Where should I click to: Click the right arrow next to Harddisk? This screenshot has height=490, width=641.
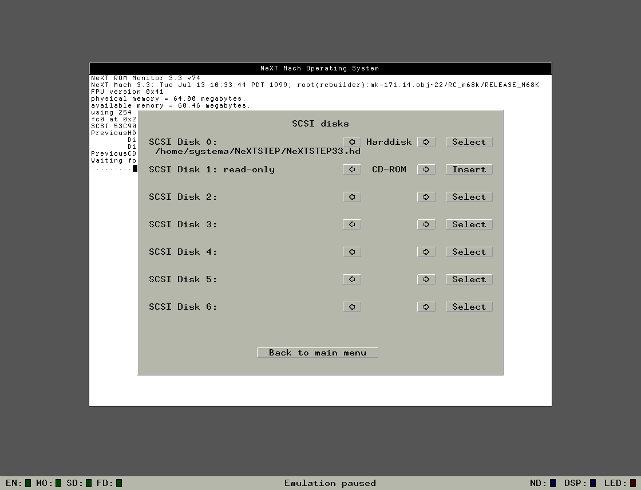pos(426,141)
